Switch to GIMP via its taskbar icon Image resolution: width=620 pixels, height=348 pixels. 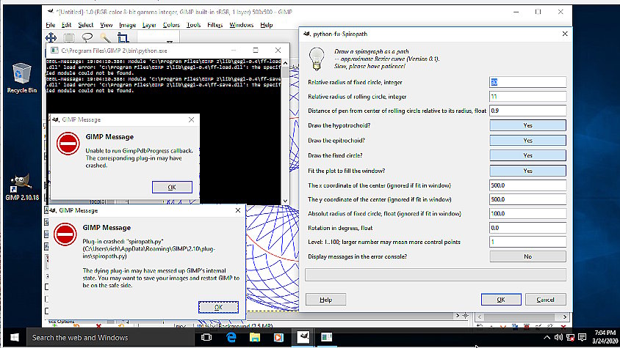pos(303,337)
